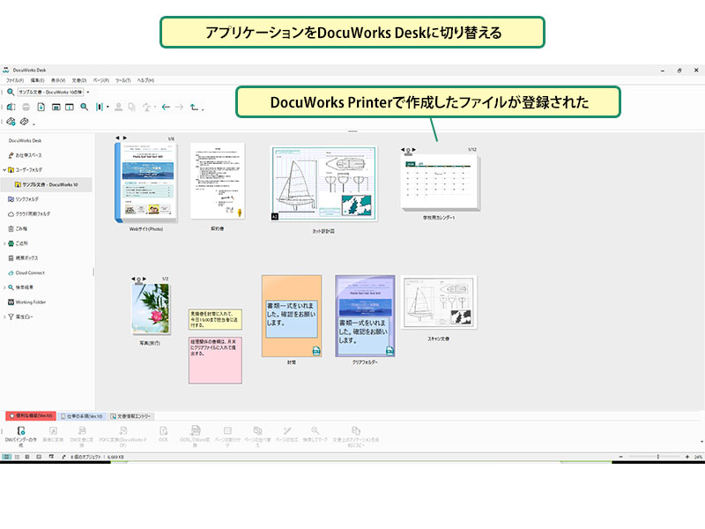This screenshot has height=529, width=705.
Task: Select お仕事スペース in the folder tree
Action: (x=26, y=155)
